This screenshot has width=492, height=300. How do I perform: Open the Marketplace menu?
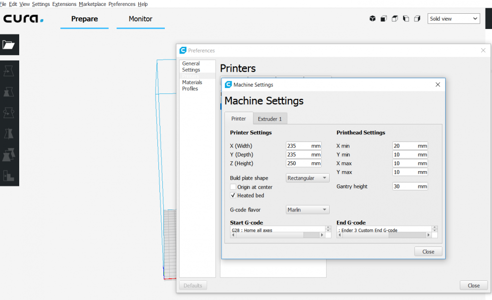pos(92,4)
